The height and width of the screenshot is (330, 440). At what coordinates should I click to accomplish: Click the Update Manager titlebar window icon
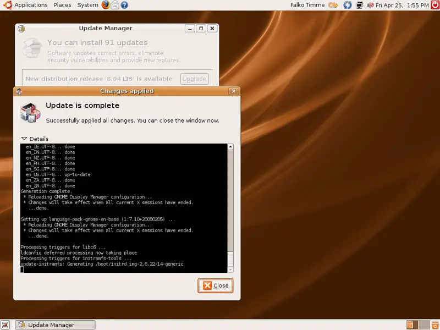point(21,29)
